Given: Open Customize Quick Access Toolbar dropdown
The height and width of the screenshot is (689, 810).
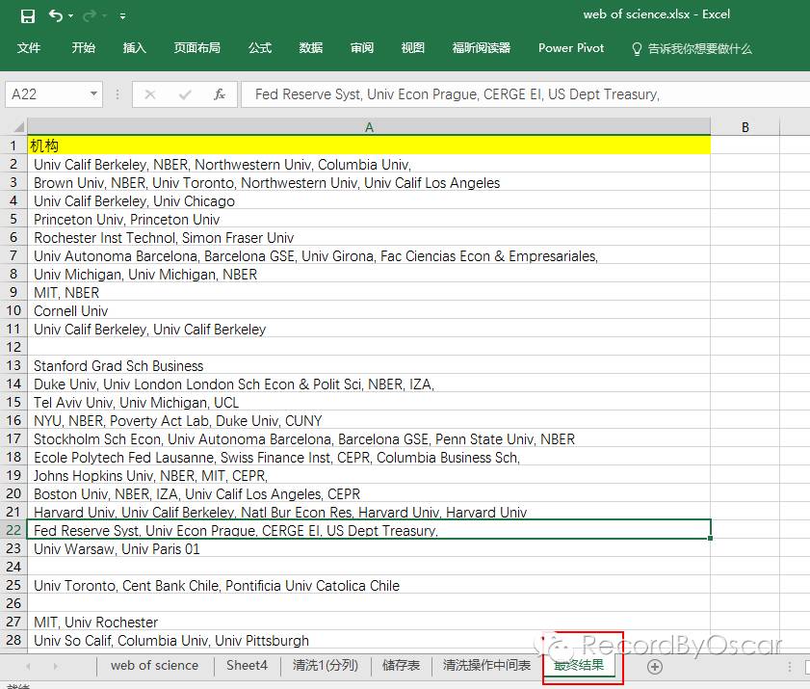Looking at the screenshot, I should (x=122, y=16).
